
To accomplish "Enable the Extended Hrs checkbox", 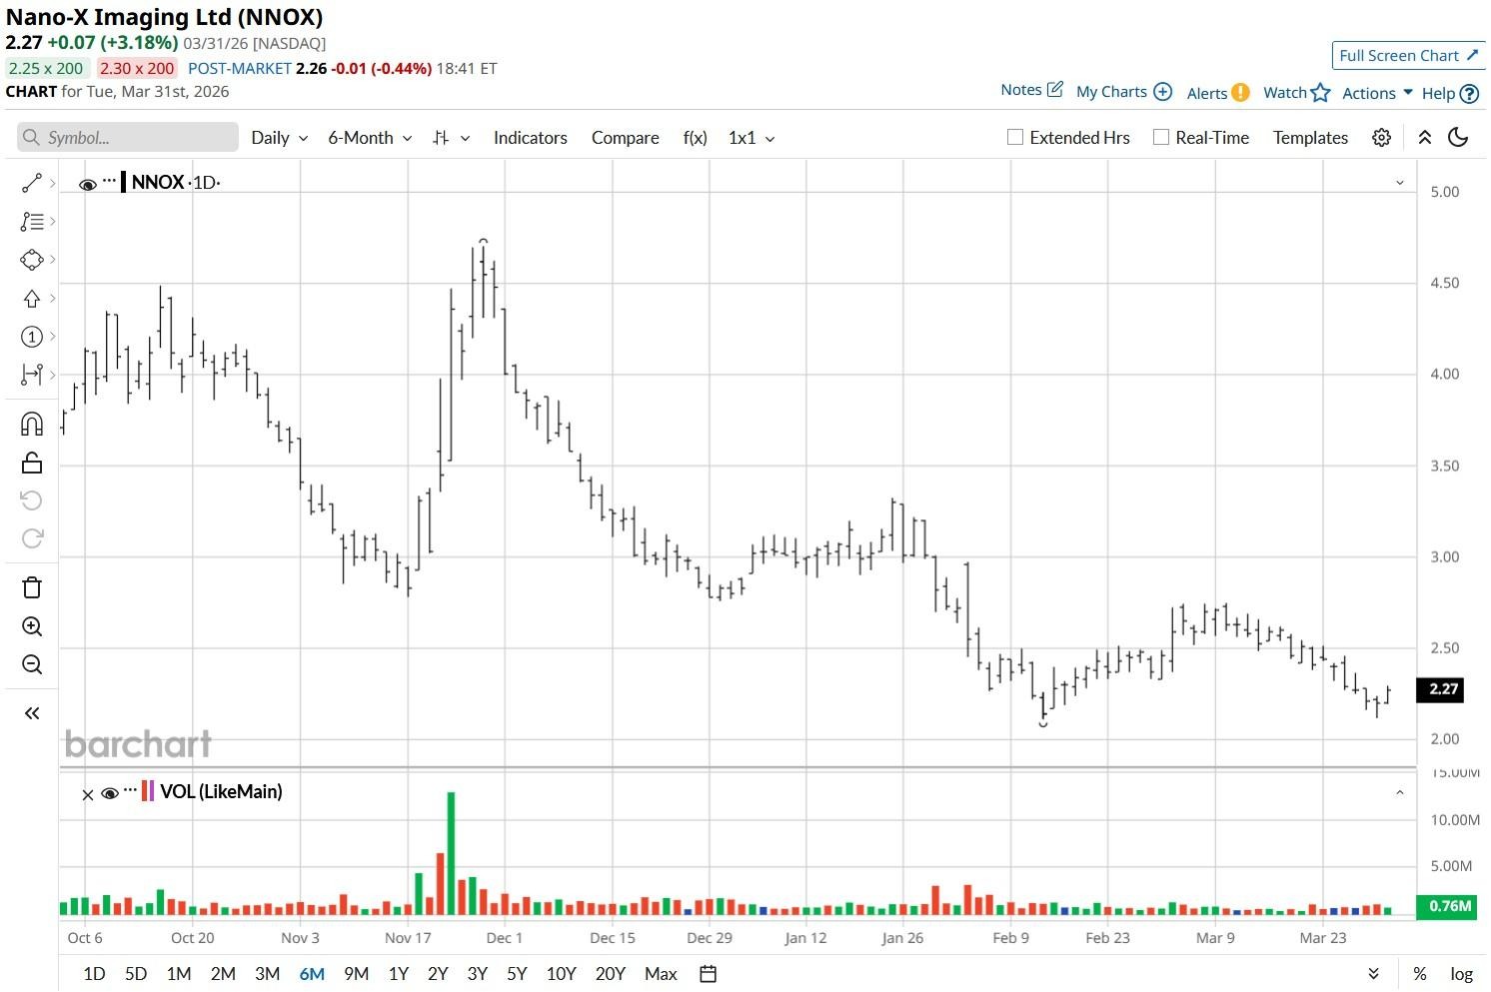I will point(1015,138).
